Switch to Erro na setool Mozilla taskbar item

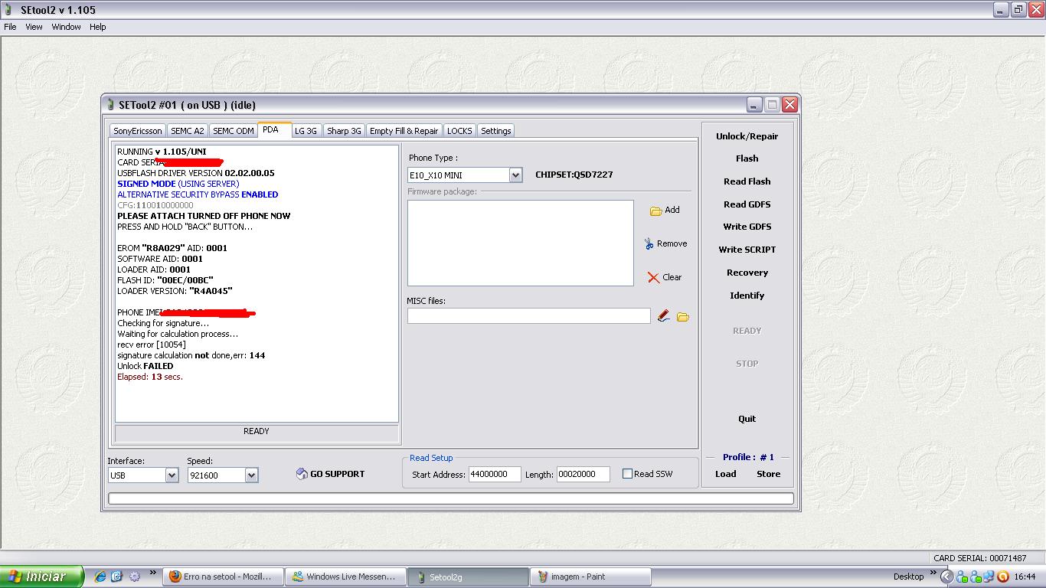[222, 577]
